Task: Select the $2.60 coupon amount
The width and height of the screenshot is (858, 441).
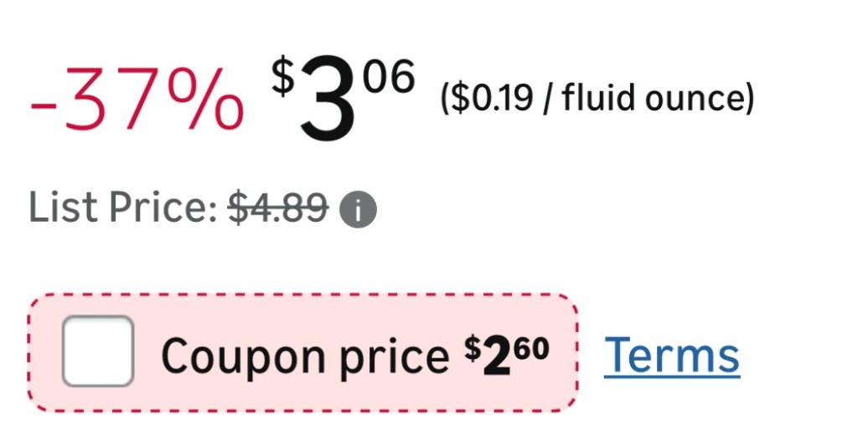Action: (x=507, y=353)
